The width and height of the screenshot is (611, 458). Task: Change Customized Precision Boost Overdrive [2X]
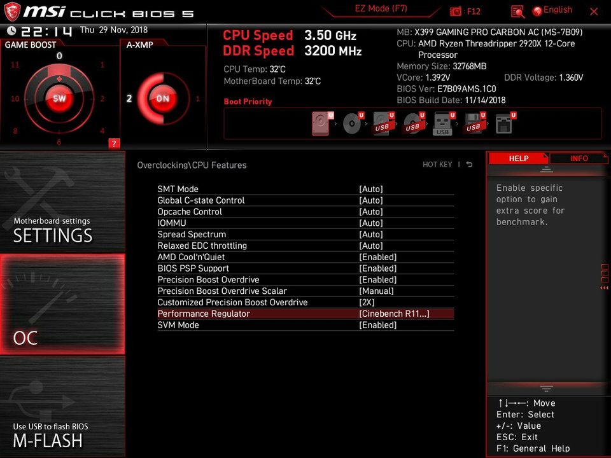[x=367, y=302]
